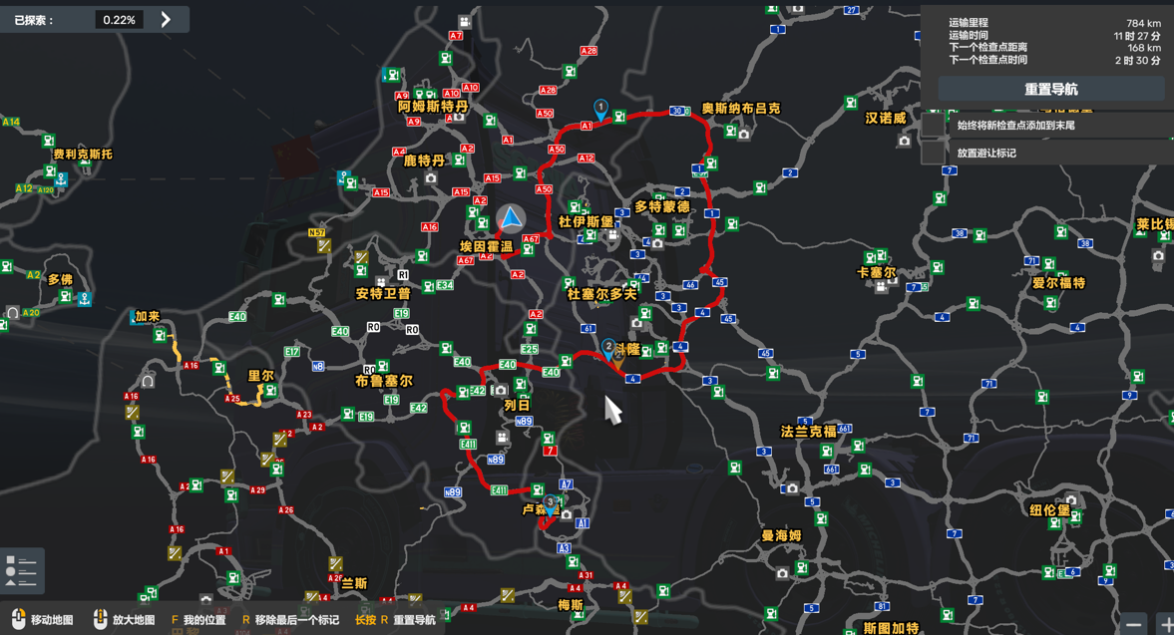Click the 2 时 30 分 checkpoint time
Screen dimensions: 1174x635
coord(1138,60)
